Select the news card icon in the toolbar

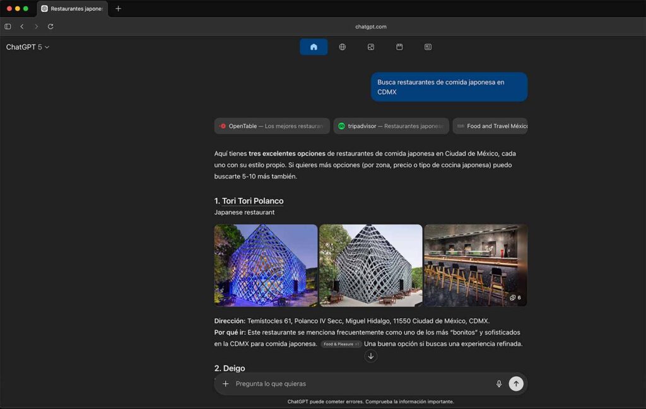point(428,47)
